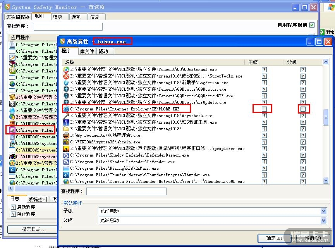Click the skull icon in the main window's application list
This screenshot has width=335, height=248.
12,104
